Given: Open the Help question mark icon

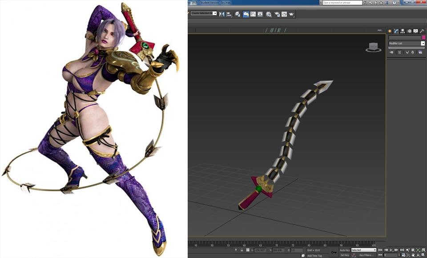Looking at the screenshot, I should (394, 3).
